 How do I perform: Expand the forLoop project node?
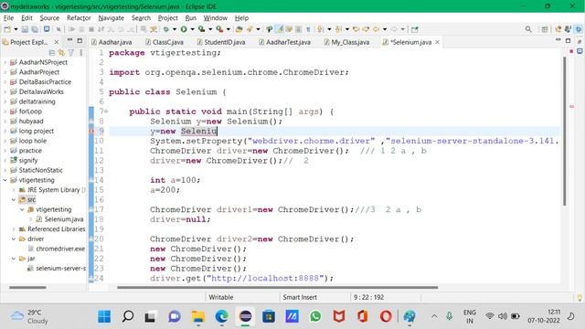[5, 111]
